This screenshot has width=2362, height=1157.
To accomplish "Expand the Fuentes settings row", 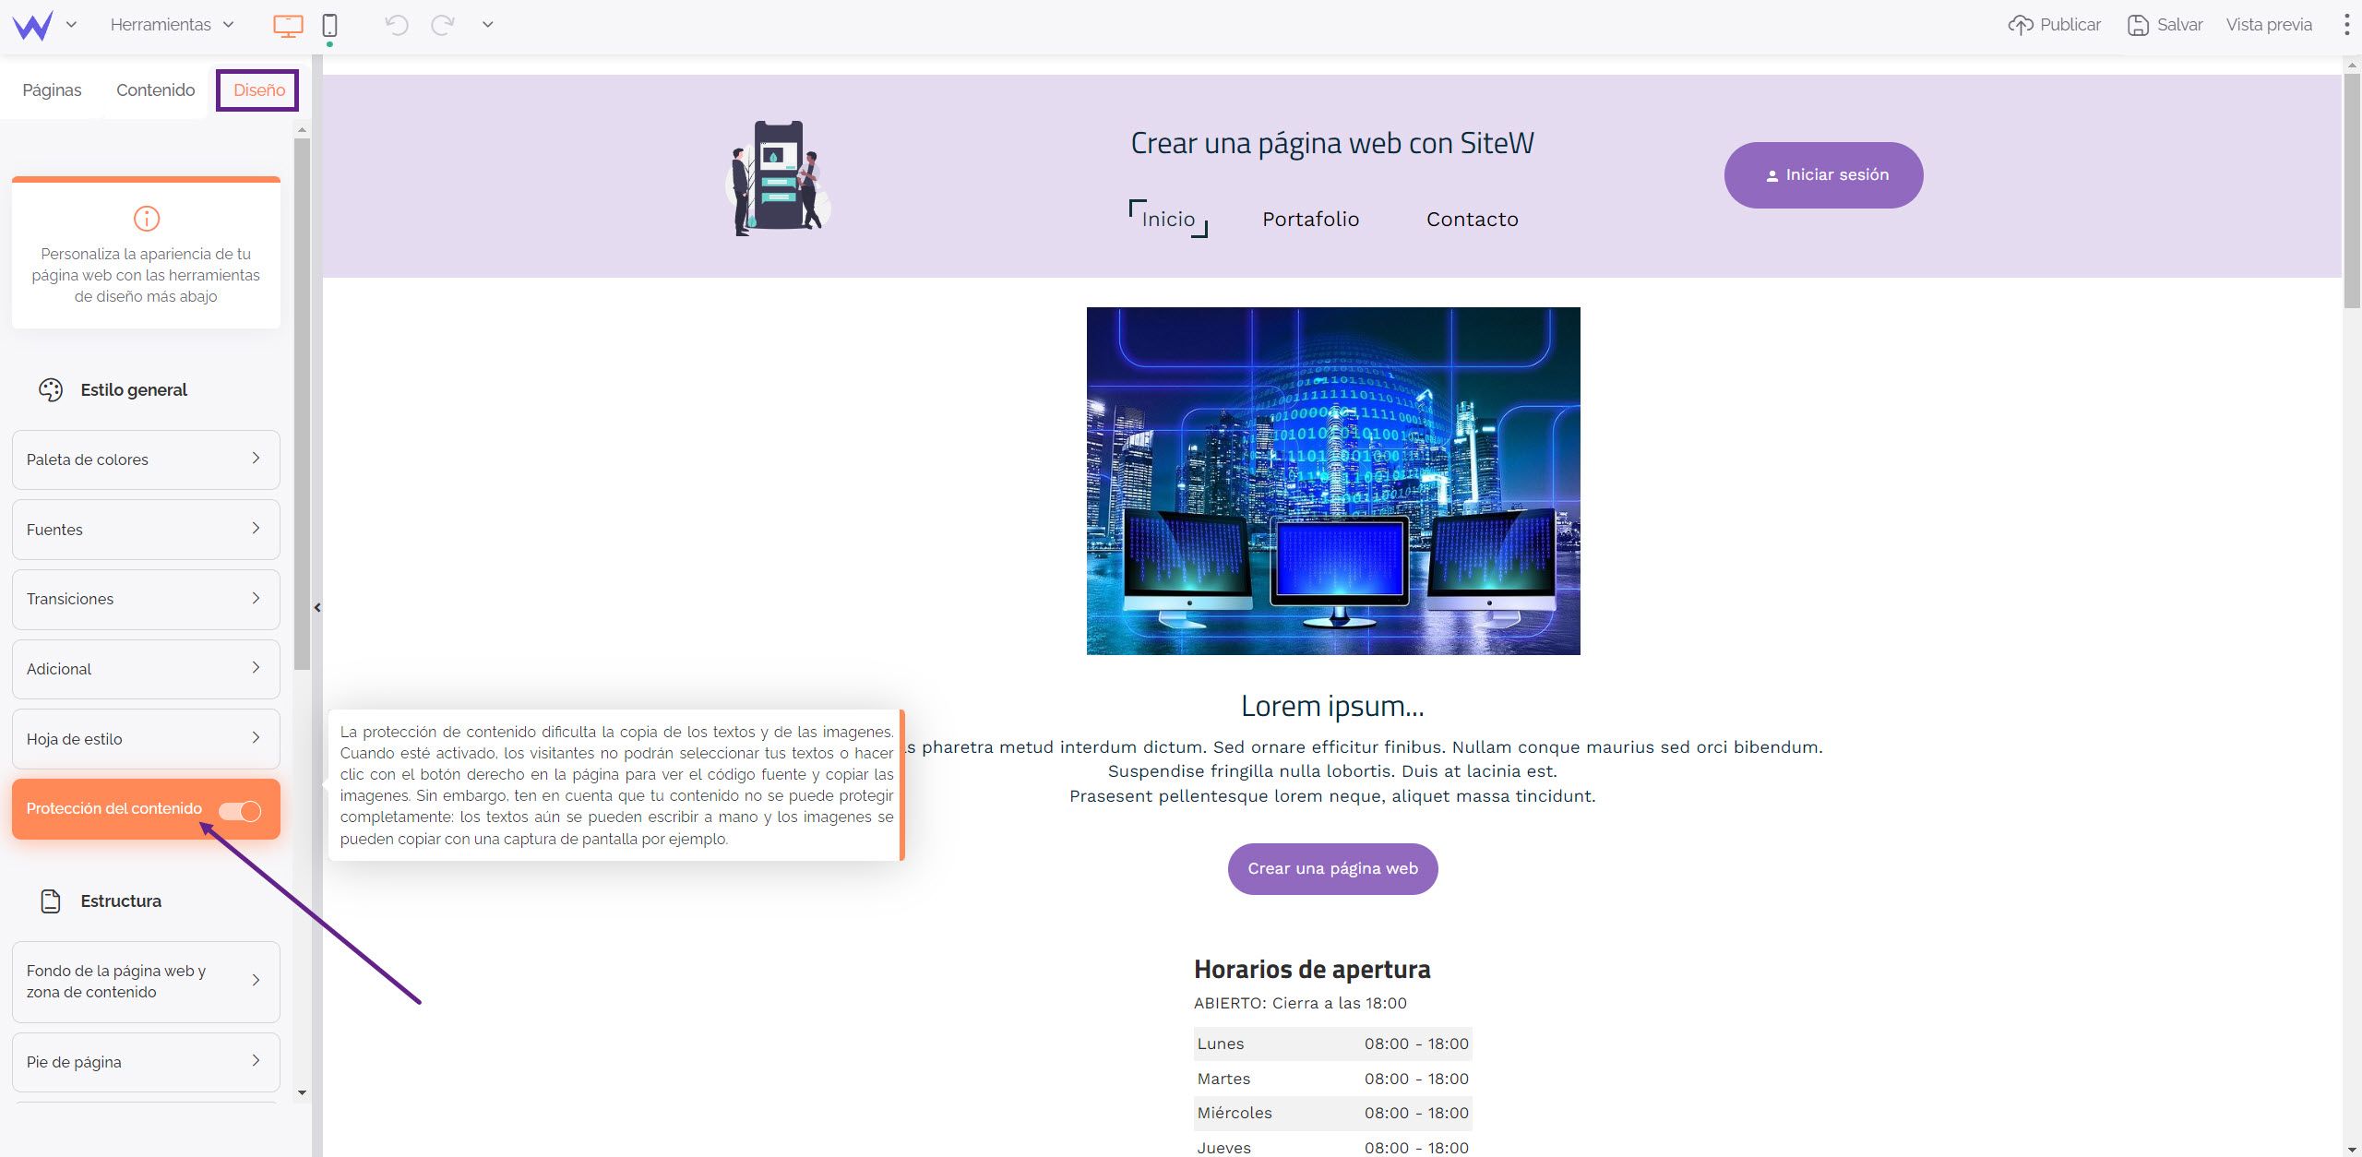I will click(x=146, y=530).
